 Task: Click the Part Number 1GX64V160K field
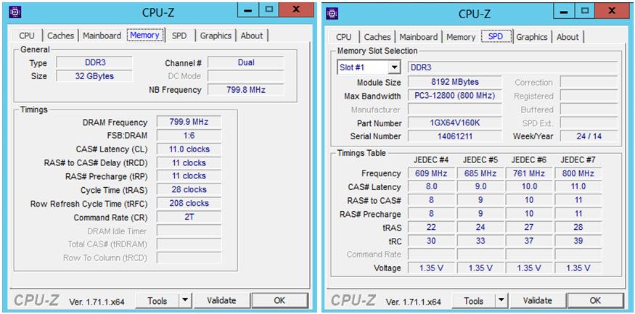pos(455,123)
